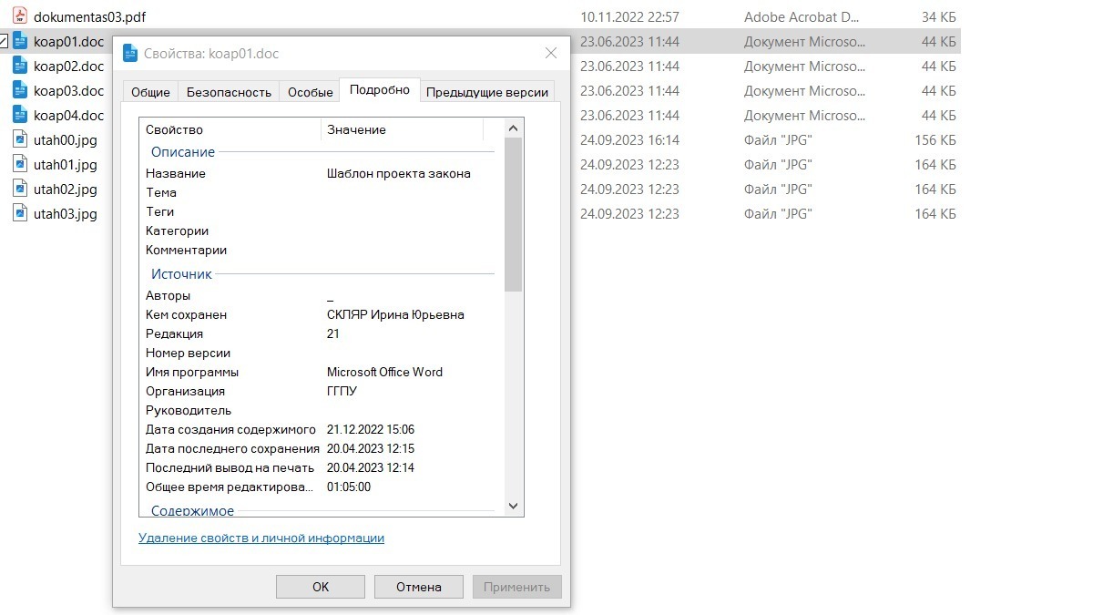Click the properties dialog icon in the title bar
Viewport: 1093px width, 615px height.
click(128, 53)
